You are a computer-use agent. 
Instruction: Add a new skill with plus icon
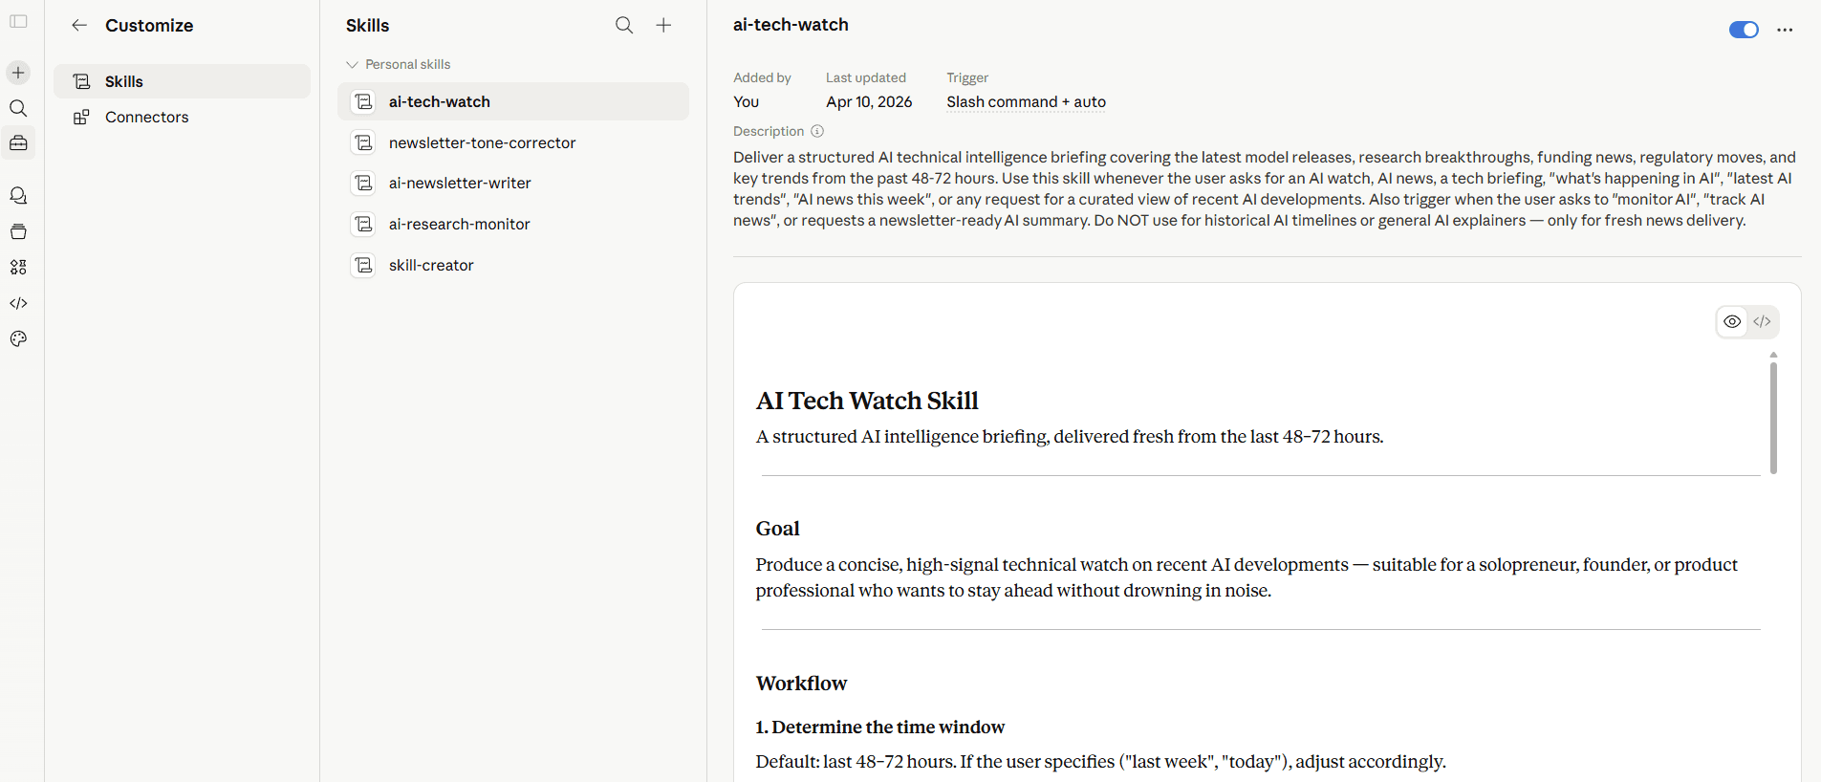[663, 26]
